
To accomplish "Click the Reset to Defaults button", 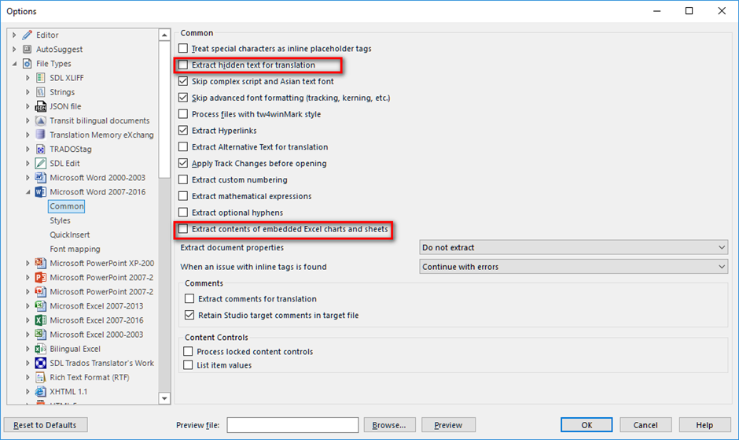I will 46,425.
